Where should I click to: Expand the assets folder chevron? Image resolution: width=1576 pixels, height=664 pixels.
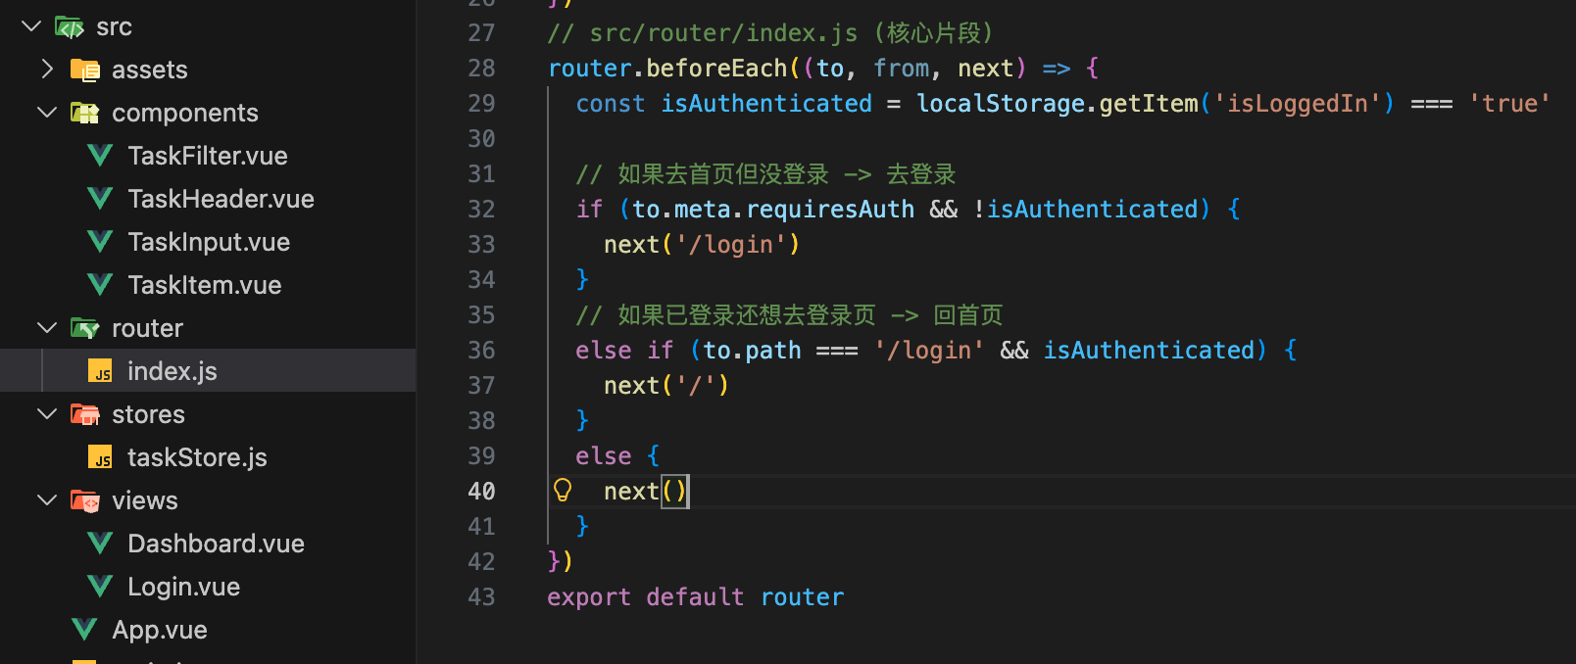tap(46, 69)
